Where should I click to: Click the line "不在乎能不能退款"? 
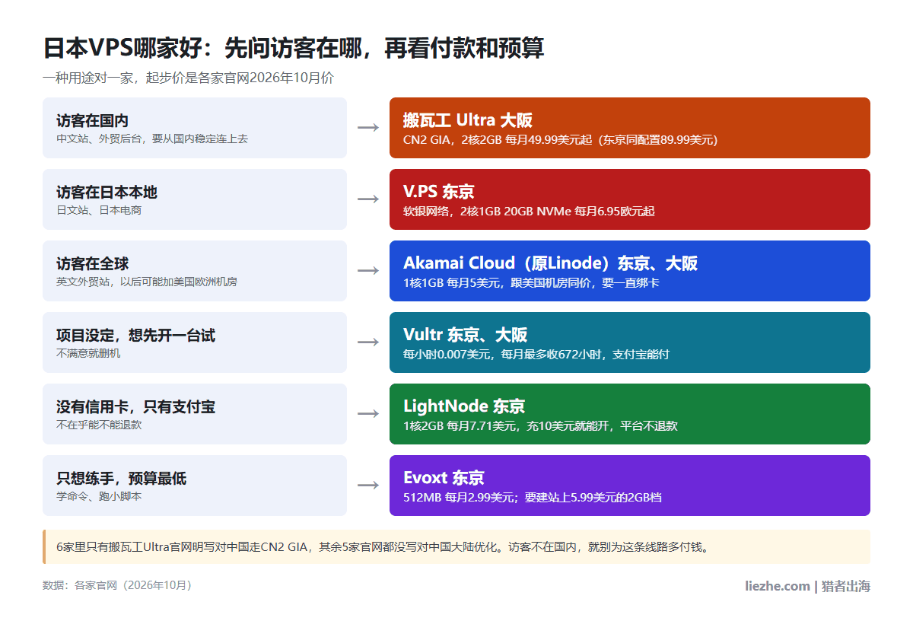point(99,425)
